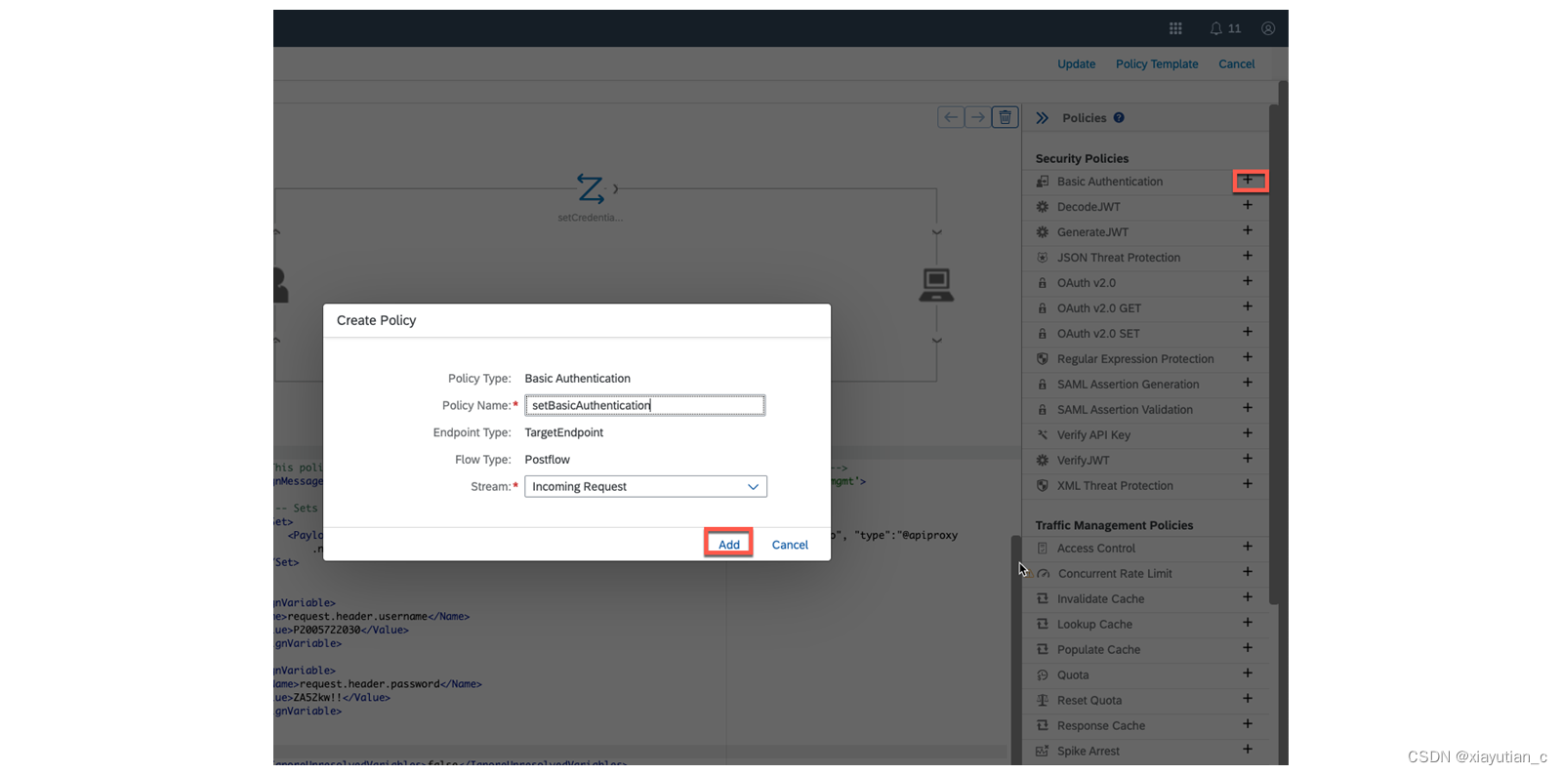Select the setCredentials policy icon in flow
The image size is (1562, 775).
point(591,188)
